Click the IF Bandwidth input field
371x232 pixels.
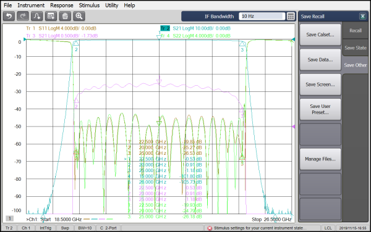262,16
